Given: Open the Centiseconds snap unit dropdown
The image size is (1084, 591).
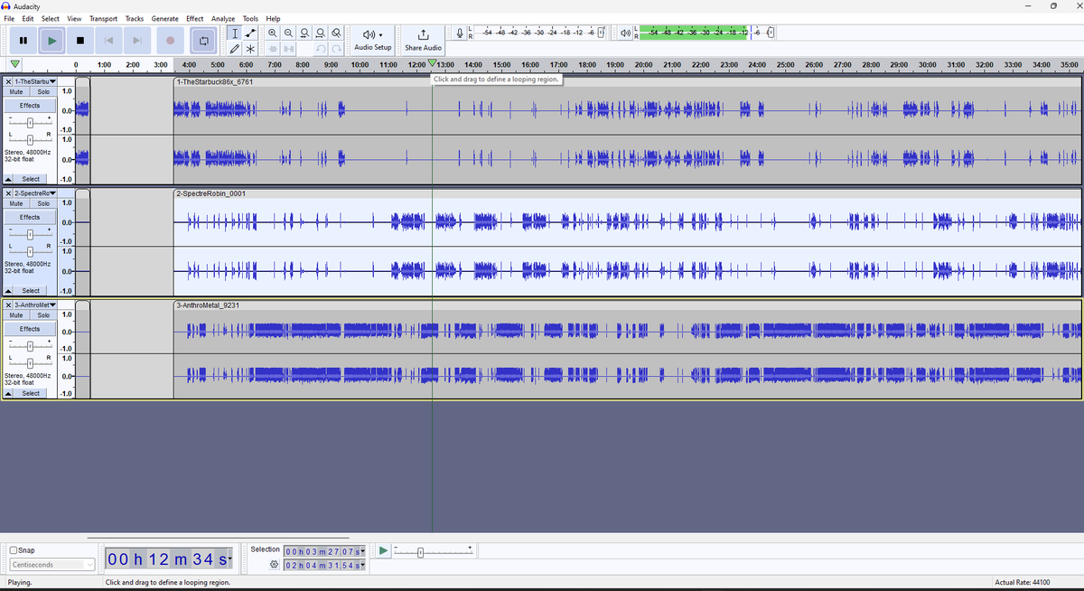Looking at the screenshot, I should tap(52, 565).
